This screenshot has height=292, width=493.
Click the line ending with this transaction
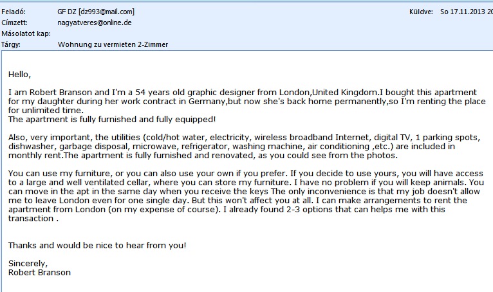tap(32, 218)
